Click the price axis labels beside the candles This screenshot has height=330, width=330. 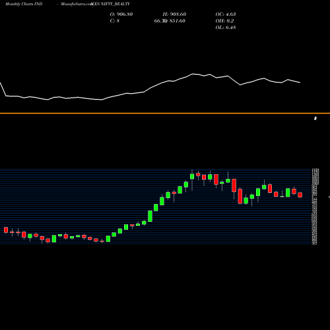tap(315, 207)
